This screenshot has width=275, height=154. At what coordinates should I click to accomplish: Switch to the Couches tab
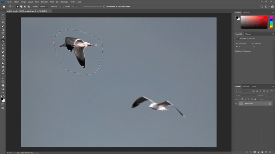coord(246,86)
